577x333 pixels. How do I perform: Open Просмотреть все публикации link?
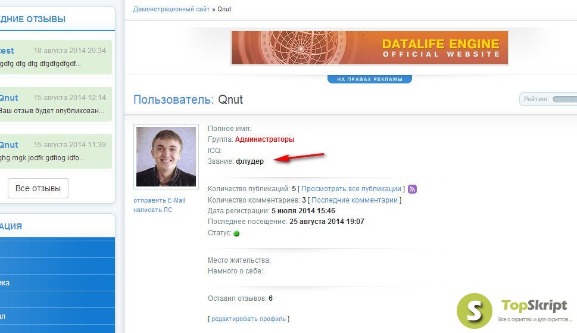coord(351,189)
